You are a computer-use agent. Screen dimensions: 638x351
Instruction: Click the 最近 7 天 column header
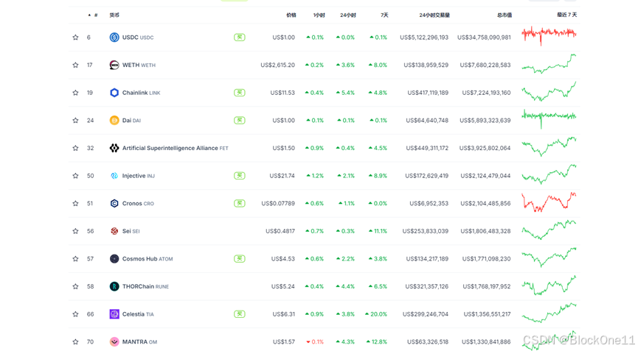coord(566,15)
